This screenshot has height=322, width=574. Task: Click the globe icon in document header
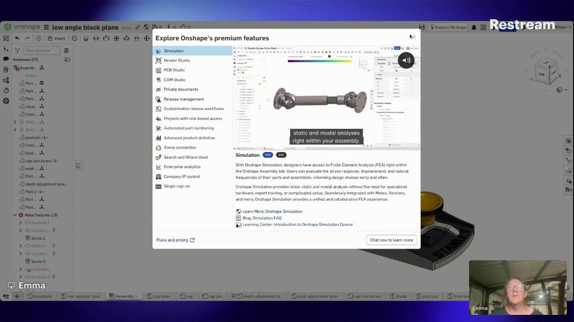pos(146,27)
